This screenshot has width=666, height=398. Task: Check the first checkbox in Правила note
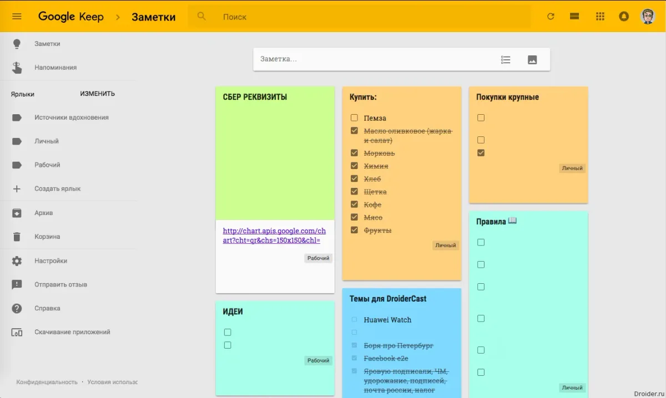[x=481, y=242]
